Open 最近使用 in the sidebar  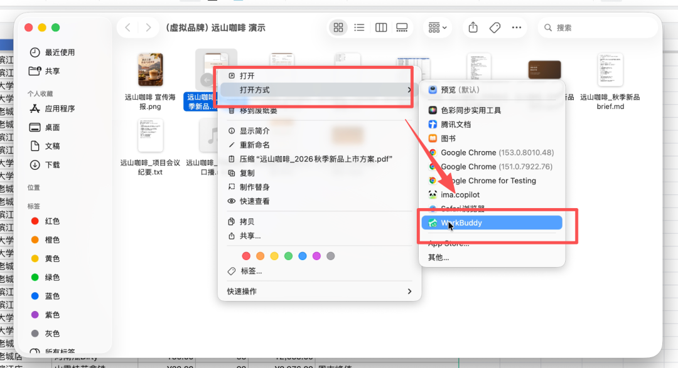coord(52,52)
